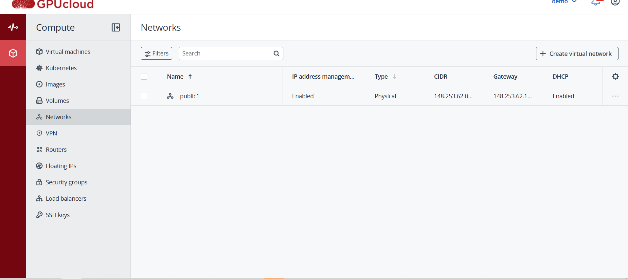Click the SSH keys key icon
The image size is (628, 279).
point(39,215)
